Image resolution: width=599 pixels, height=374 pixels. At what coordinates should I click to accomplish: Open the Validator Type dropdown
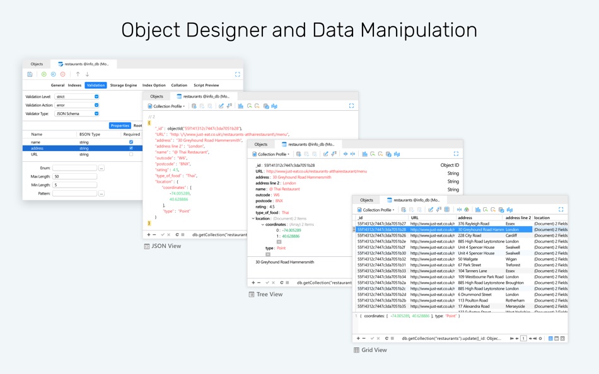click(x=77, y=113)
